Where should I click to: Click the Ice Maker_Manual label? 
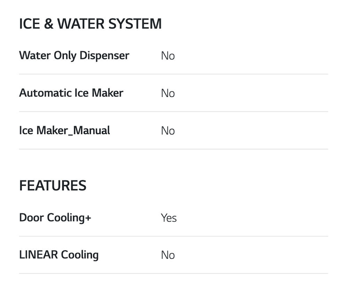point(64,130)
